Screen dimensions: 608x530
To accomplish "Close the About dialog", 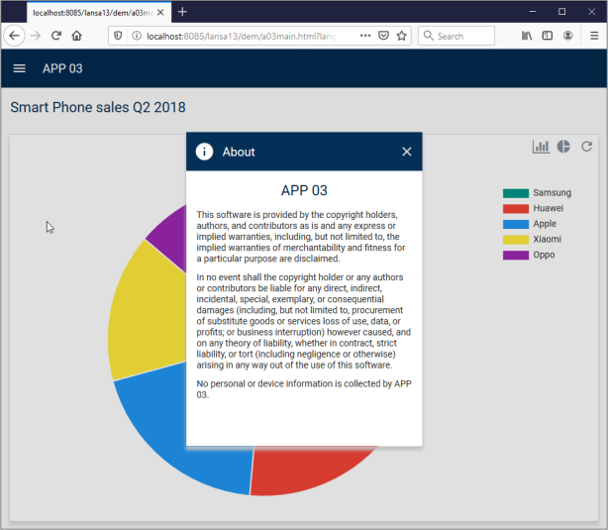I will click(x=406, y=152).
